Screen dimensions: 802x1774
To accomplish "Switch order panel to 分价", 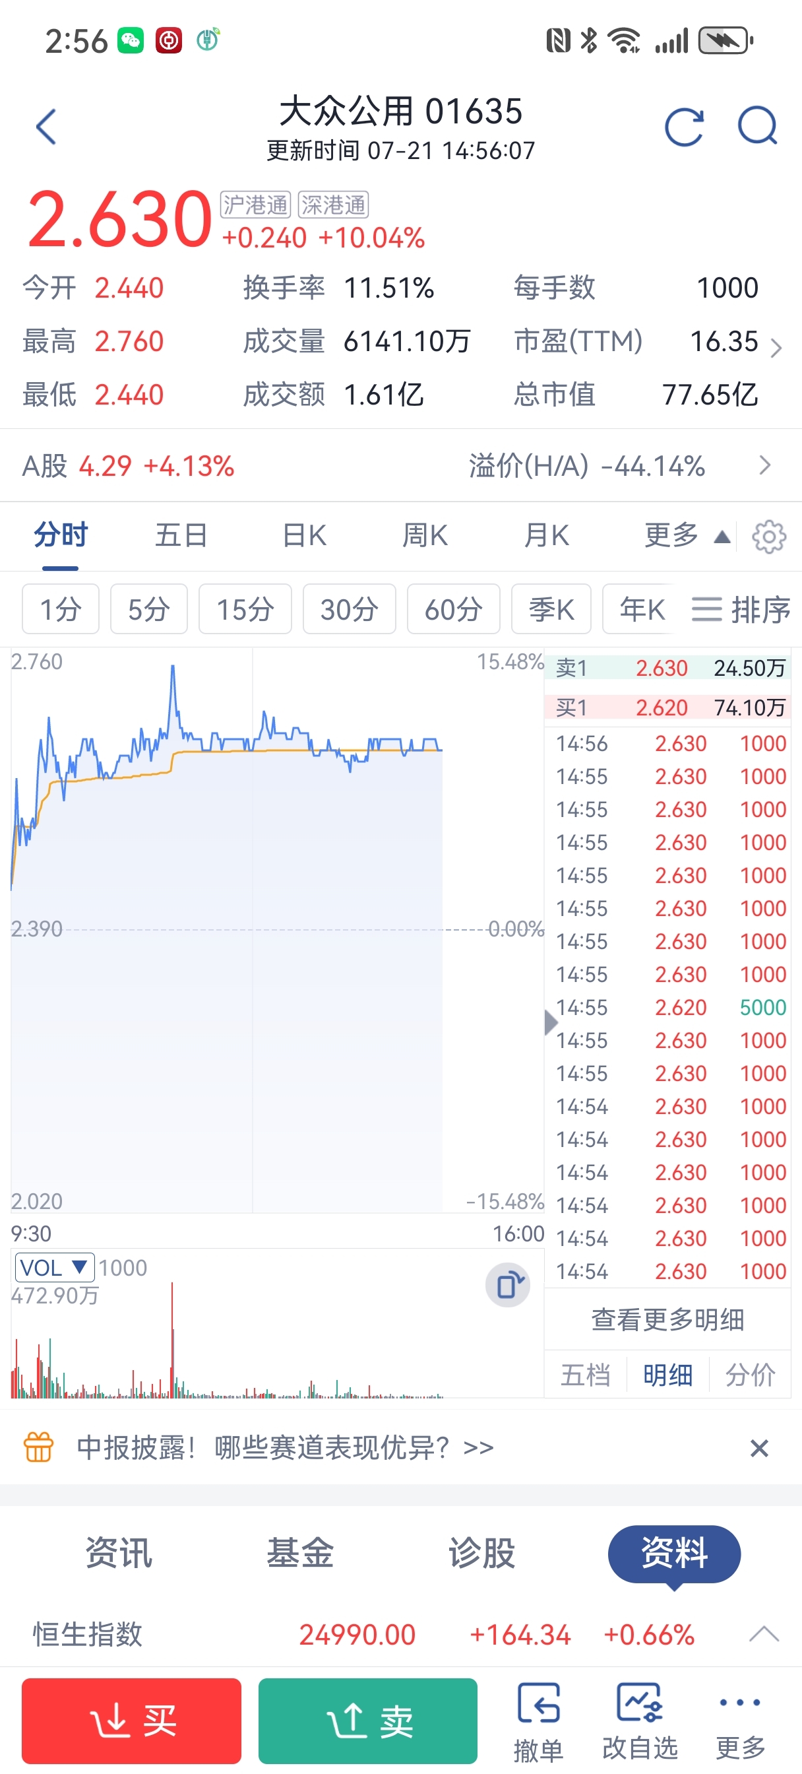I will coord(751,1375).
